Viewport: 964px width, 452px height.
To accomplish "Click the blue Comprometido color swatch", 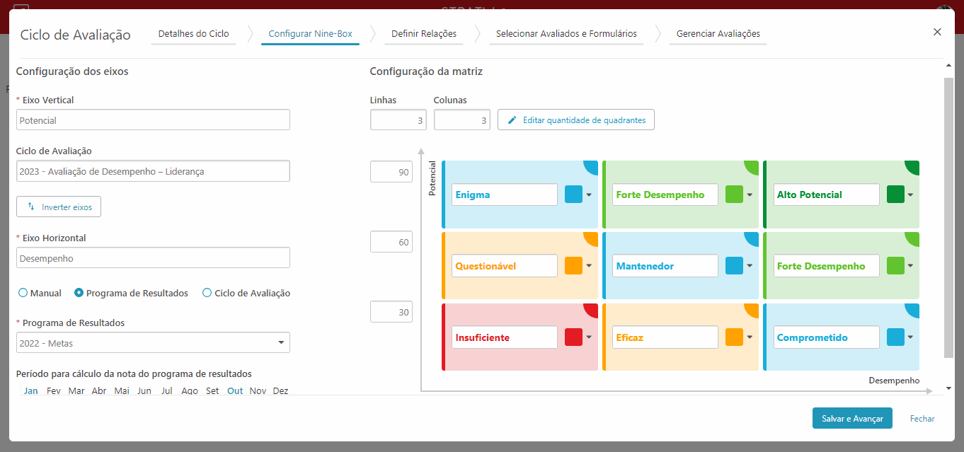I will coord(895,337).
